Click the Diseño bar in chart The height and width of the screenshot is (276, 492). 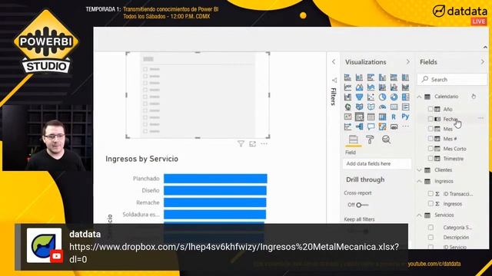(215, 190)
